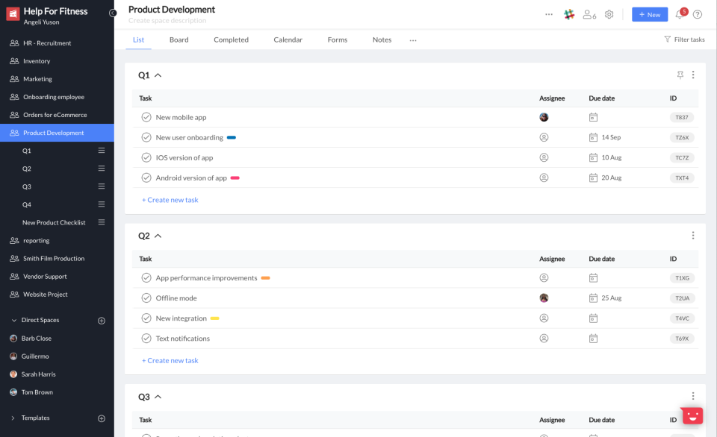Click Create new task under Q1
Viewport: 717px width, 437px height.
pyautogui.click(x=170, y=199)
